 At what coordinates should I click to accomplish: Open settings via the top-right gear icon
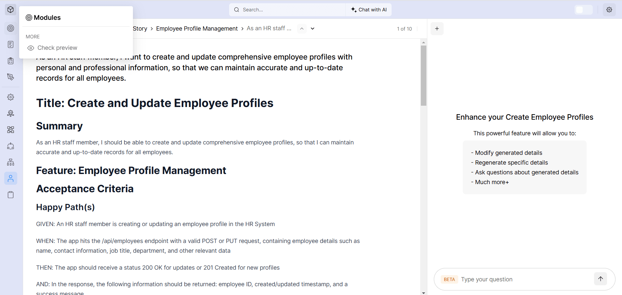tap(609, 9)
